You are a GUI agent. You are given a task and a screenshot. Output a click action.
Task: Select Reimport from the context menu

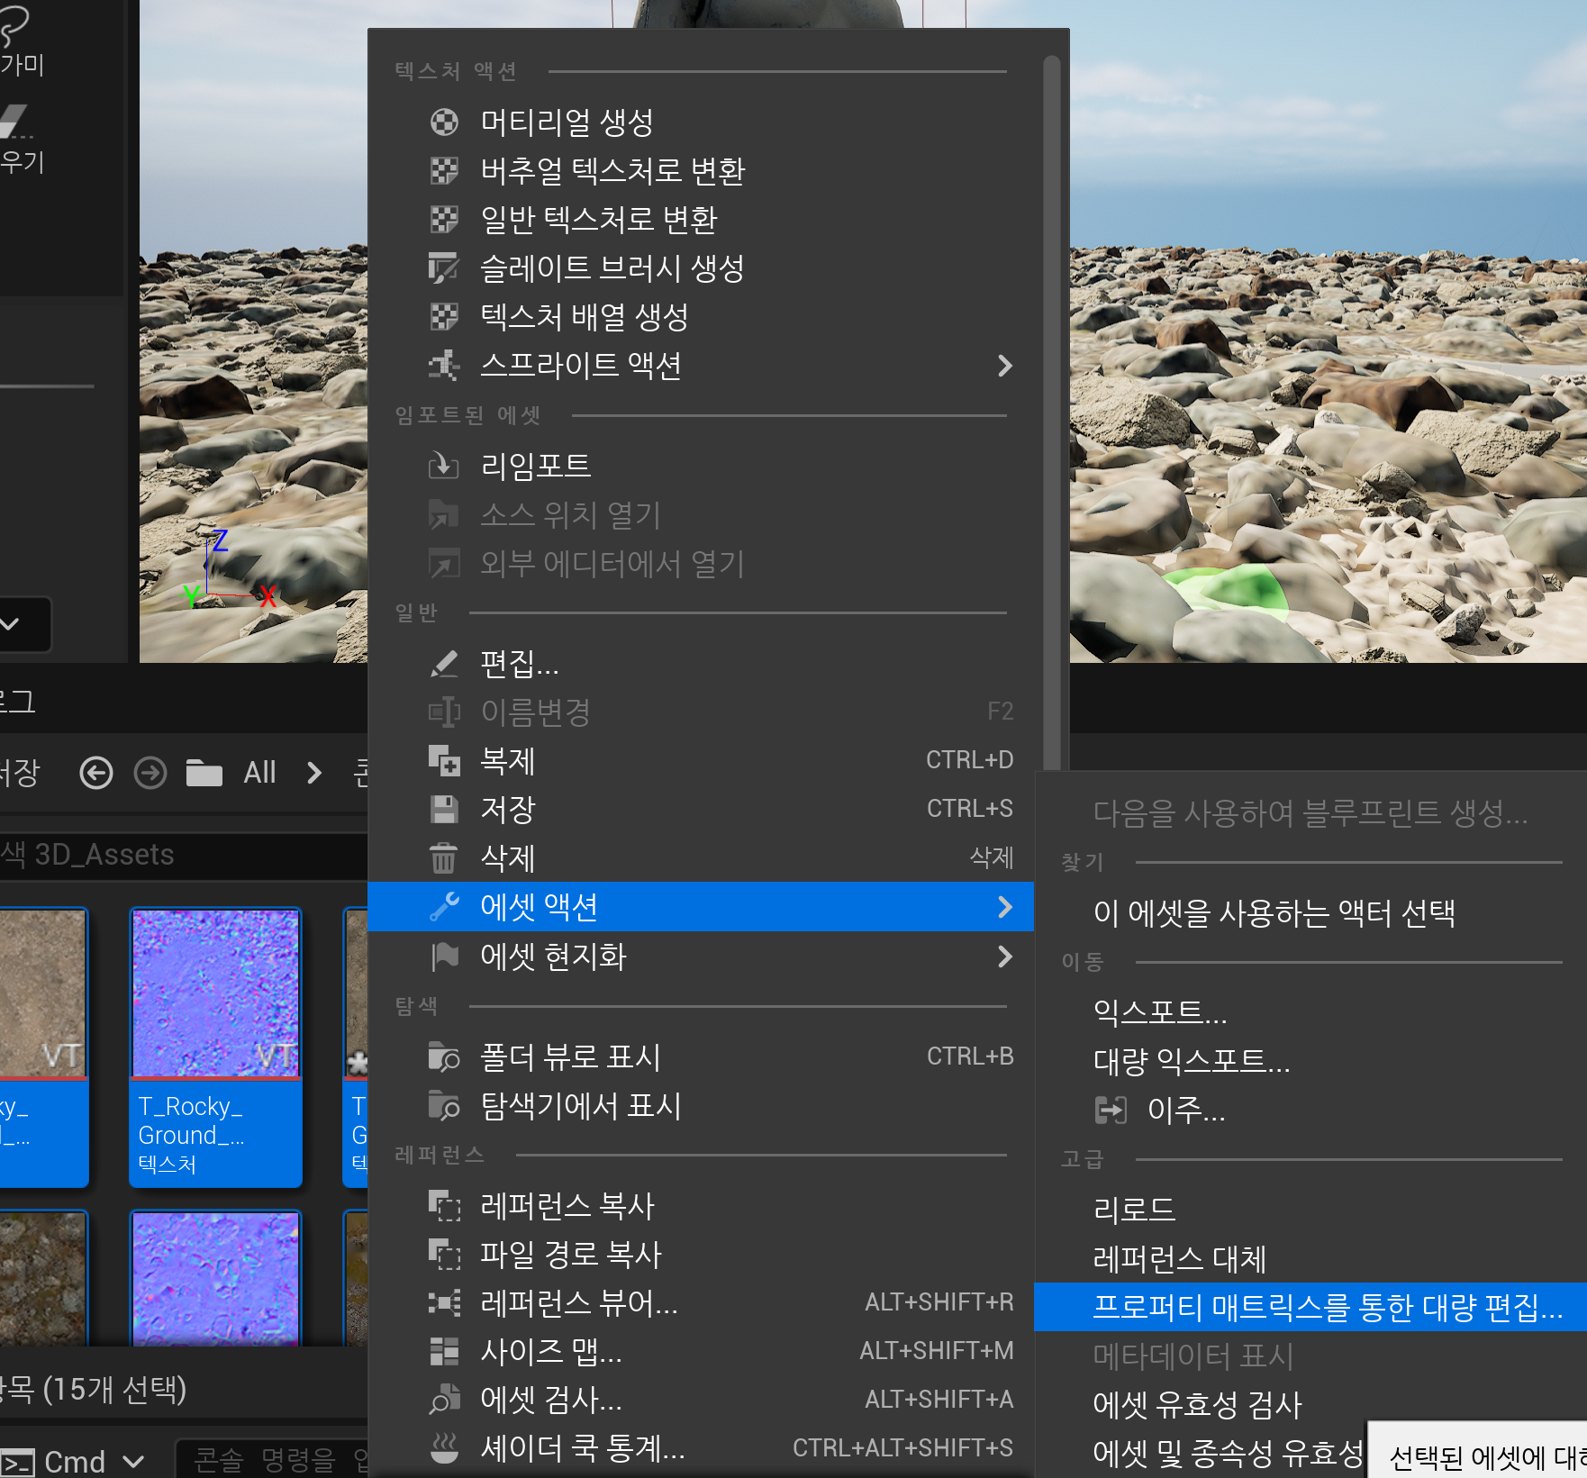[701, 466]
